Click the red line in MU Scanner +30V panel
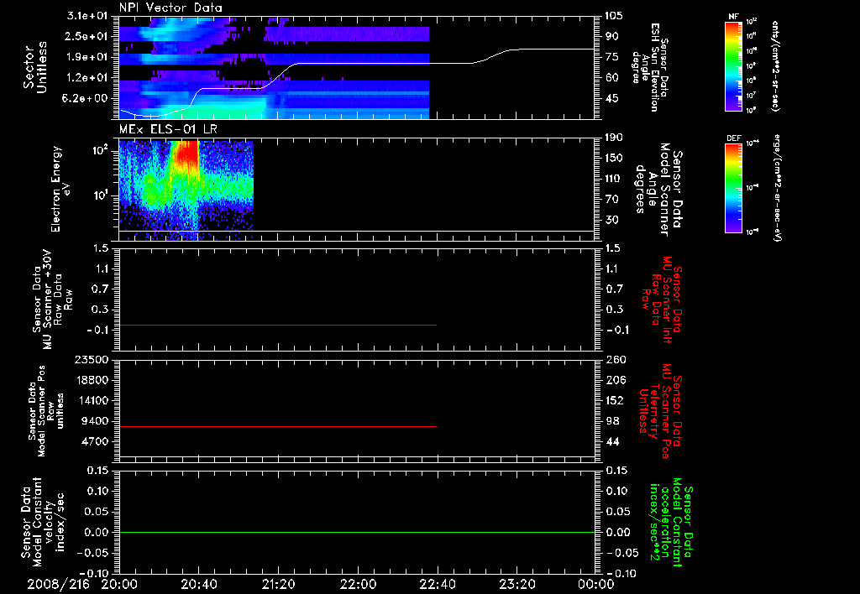The image size is (860, 594). pos(278,325)
